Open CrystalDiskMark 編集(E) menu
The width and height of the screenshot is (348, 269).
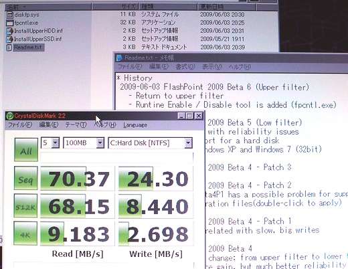[49, 124]
